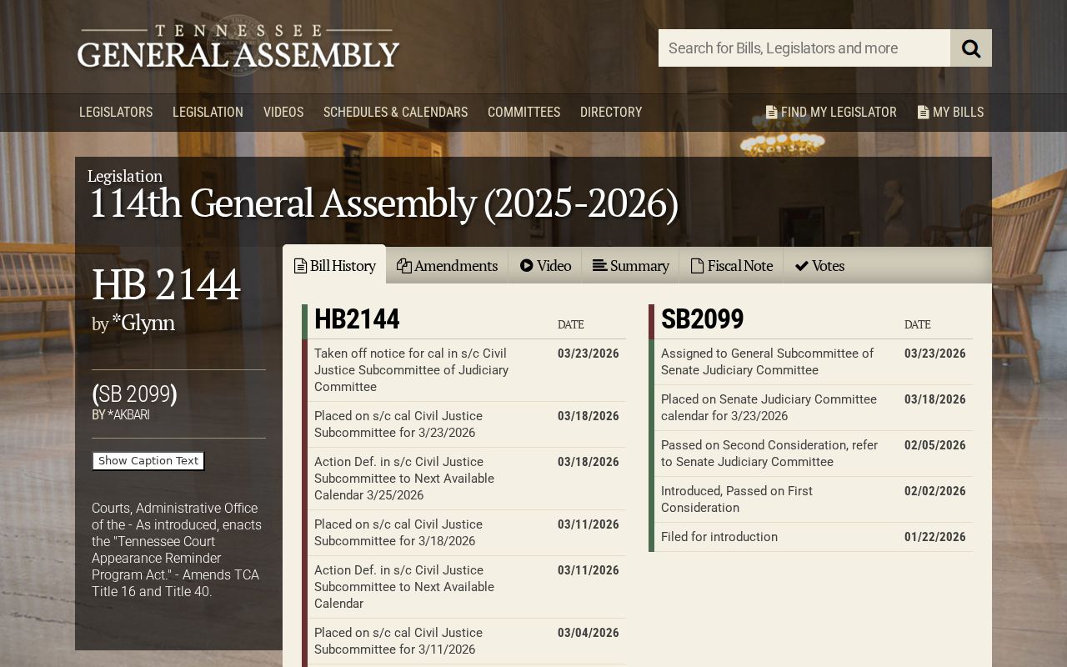Viewport: 1067px width, 667px height.
Task: Expand the Directory menu
Action: point(611,112)
